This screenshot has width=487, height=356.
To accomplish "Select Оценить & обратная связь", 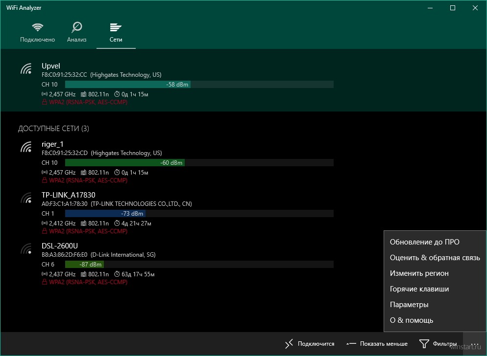I will point(435,258).
